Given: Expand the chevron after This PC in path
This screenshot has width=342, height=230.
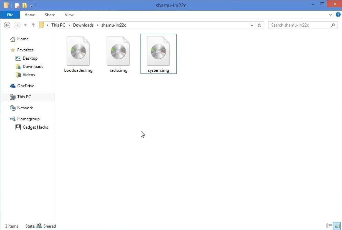Looking at the screenshot, I should [69, 25].
